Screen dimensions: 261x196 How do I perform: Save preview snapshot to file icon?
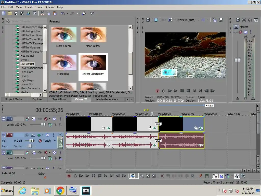[x=221, y=20]
